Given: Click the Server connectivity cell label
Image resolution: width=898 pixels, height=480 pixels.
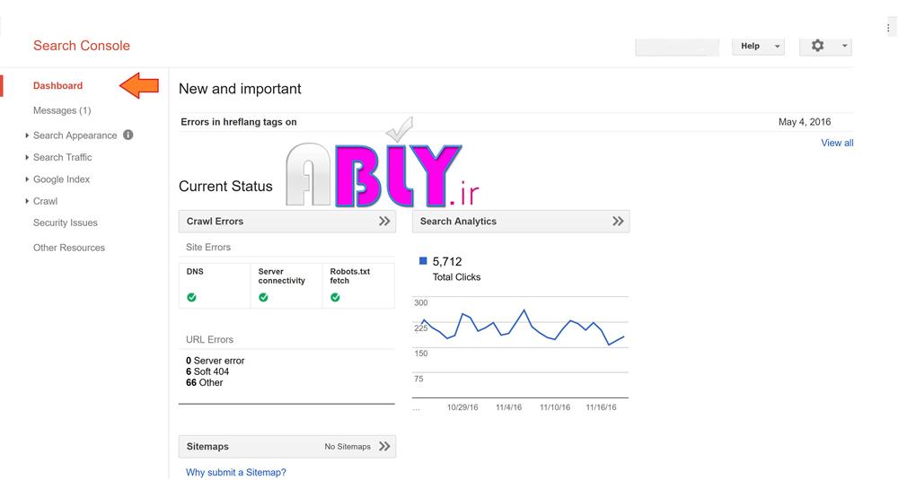Looking at the screenshot, I should click(x=281, y=276).
